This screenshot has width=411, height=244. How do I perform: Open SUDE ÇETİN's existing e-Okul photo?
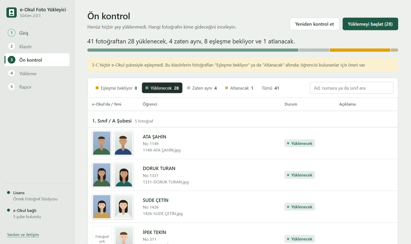pos(102,207)
